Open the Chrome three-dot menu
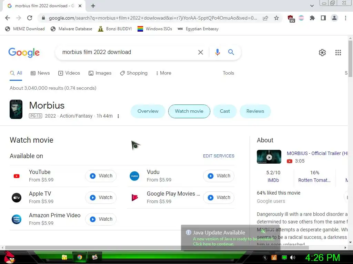This screenshot has width=353, height=264. pos(345,18)
